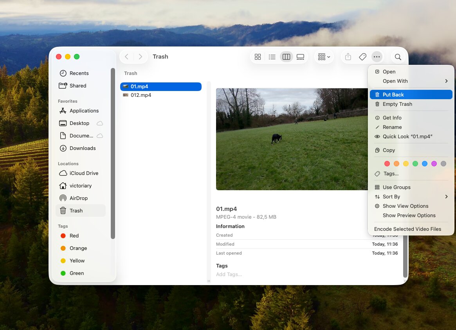
Task: Apply green tag color in menu
Action: point(415,164)
